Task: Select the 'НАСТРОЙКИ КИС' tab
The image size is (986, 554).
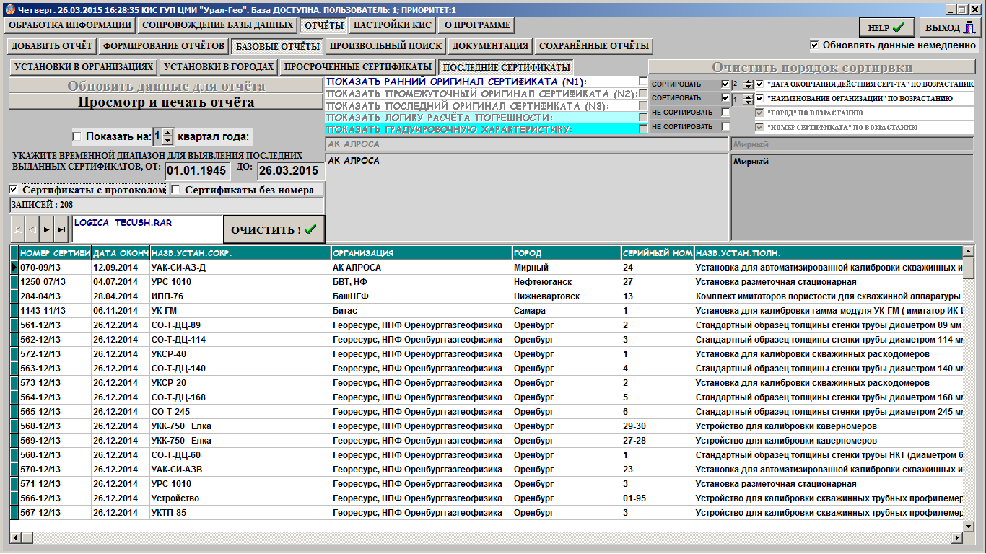Action: (x=393, y=25)
